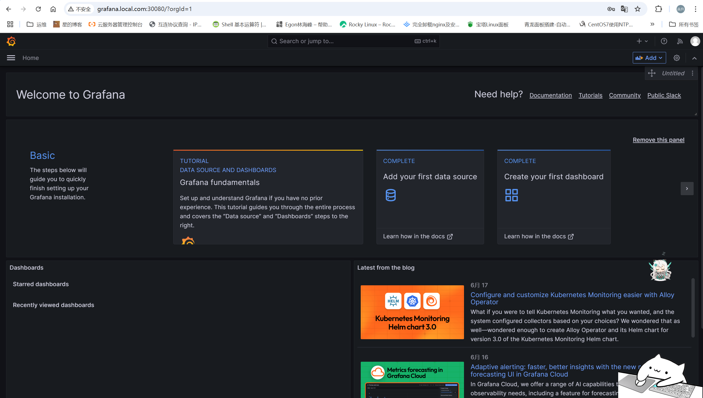The height and width of the screenshot is (398, 703).
Task: Open 宝塔Linux面板 bookmark
Action: [x=488, y=24]
